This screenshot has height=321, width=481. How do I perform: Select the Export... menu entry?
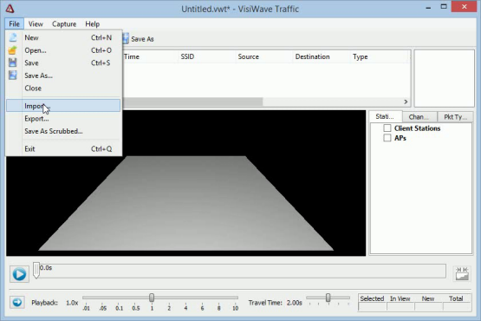tap(64, 118)
